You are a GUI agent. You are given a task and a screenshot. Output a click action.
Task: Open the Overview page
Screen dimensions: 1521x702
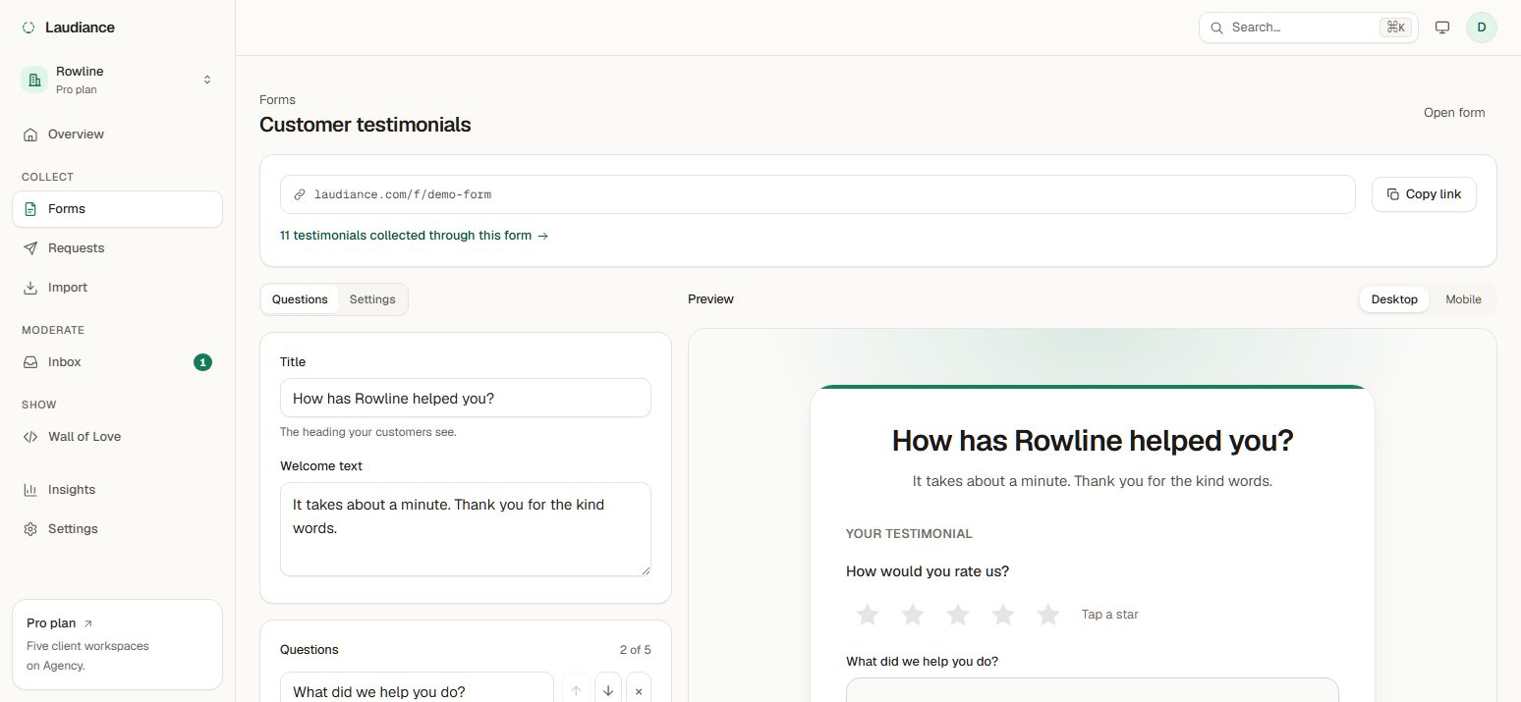click(x=117, y=135)
